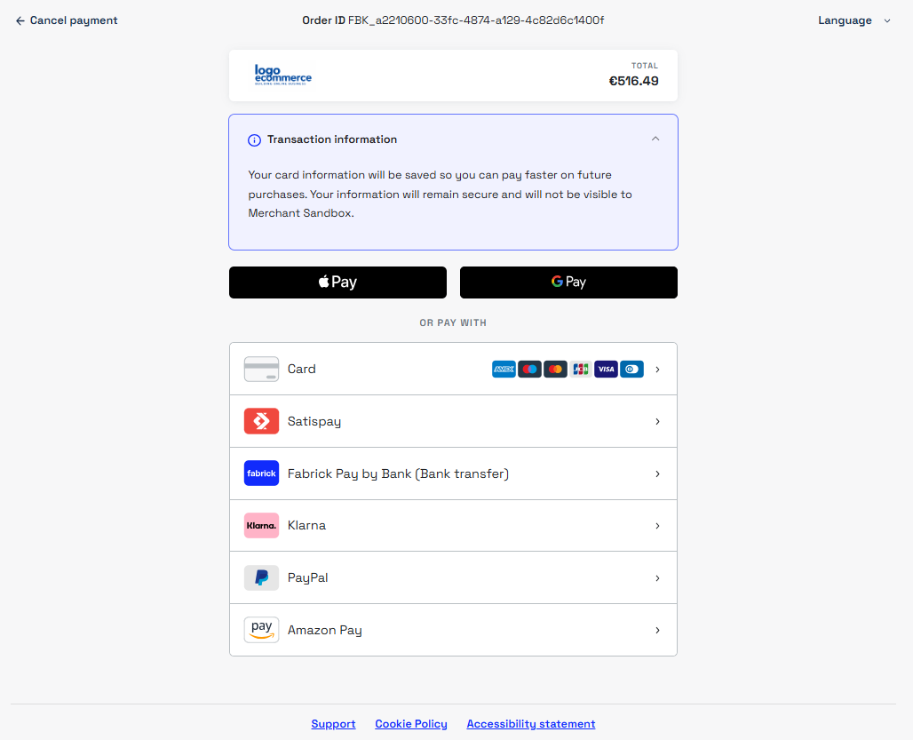
Task: Open the Amazon Pay row chevron arrow
Action: point(657,630)
